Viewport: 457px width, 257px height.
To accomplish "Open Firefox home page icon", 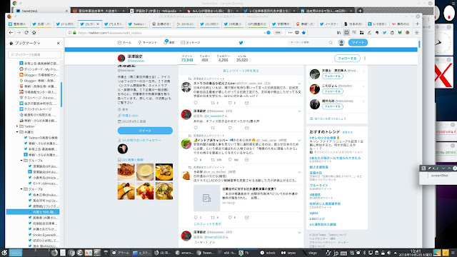I will 34,33.
